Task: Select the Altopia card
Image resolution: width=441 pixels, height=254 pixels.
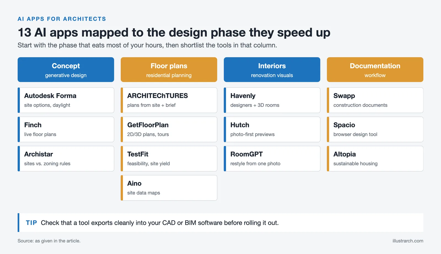Action: point(375,159)
